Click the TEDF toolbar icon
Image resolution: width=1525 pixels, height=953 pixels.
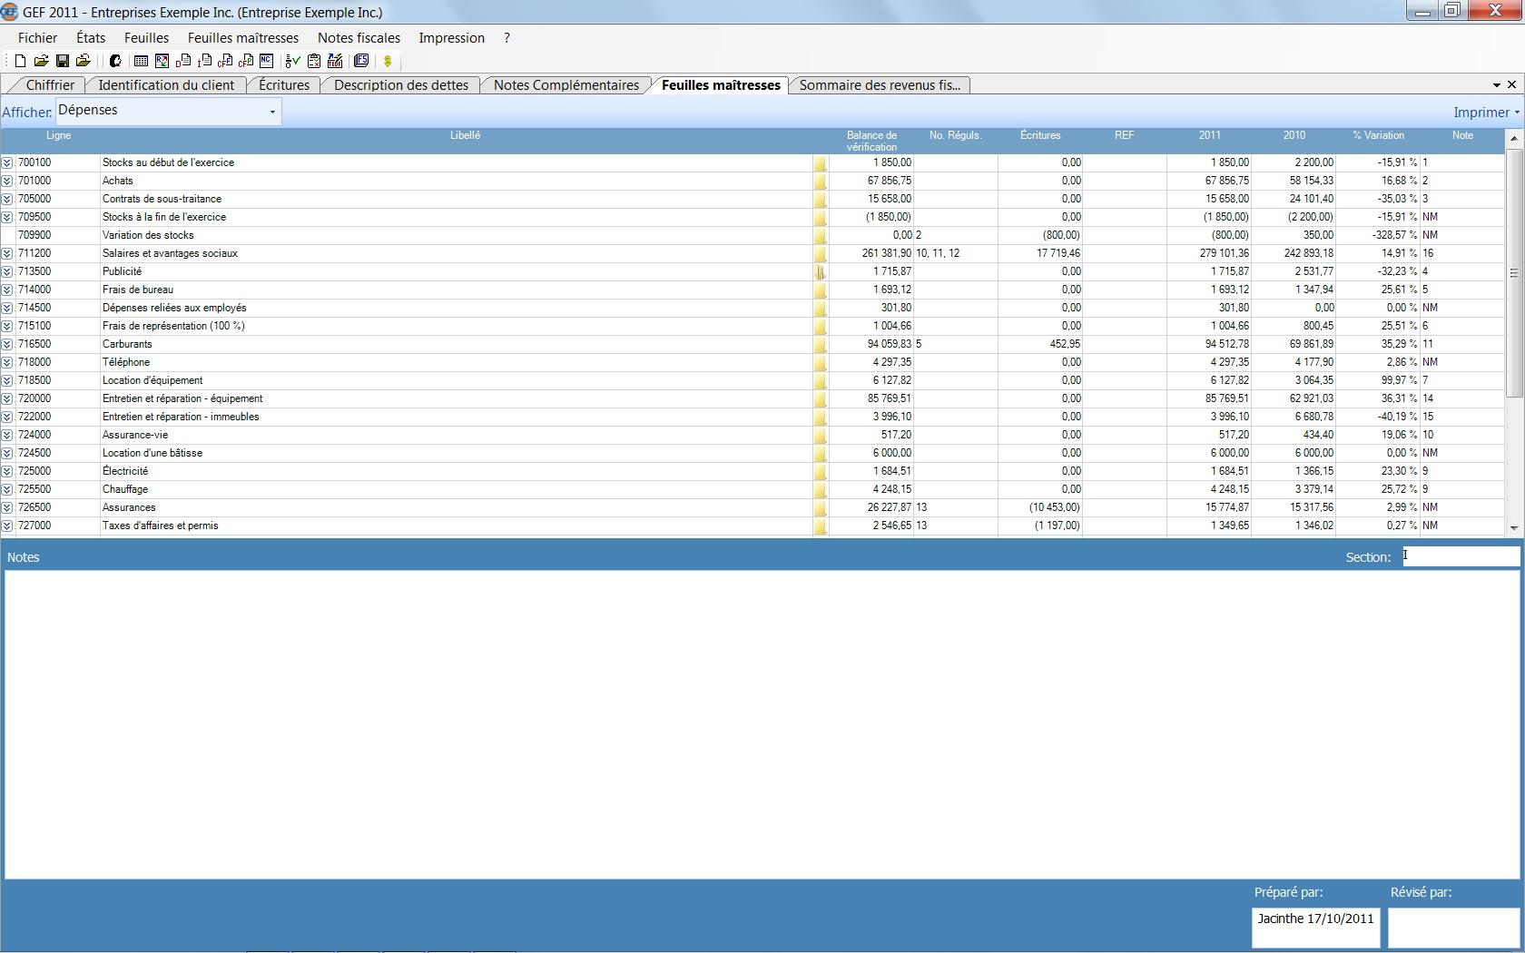[x=335, y=62]
